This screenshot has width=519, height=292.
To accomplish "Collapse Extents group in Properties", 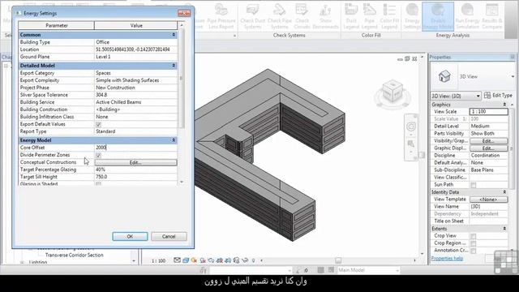I will pyautogui.click(x=504, y=229).
